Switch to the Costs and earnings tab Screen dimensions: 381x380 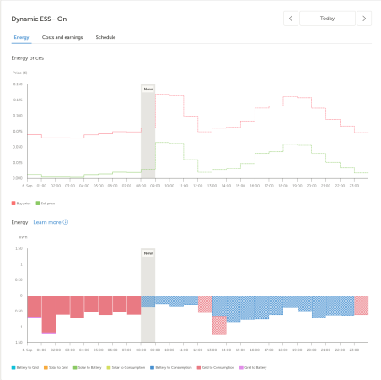(x=62, y=37)
